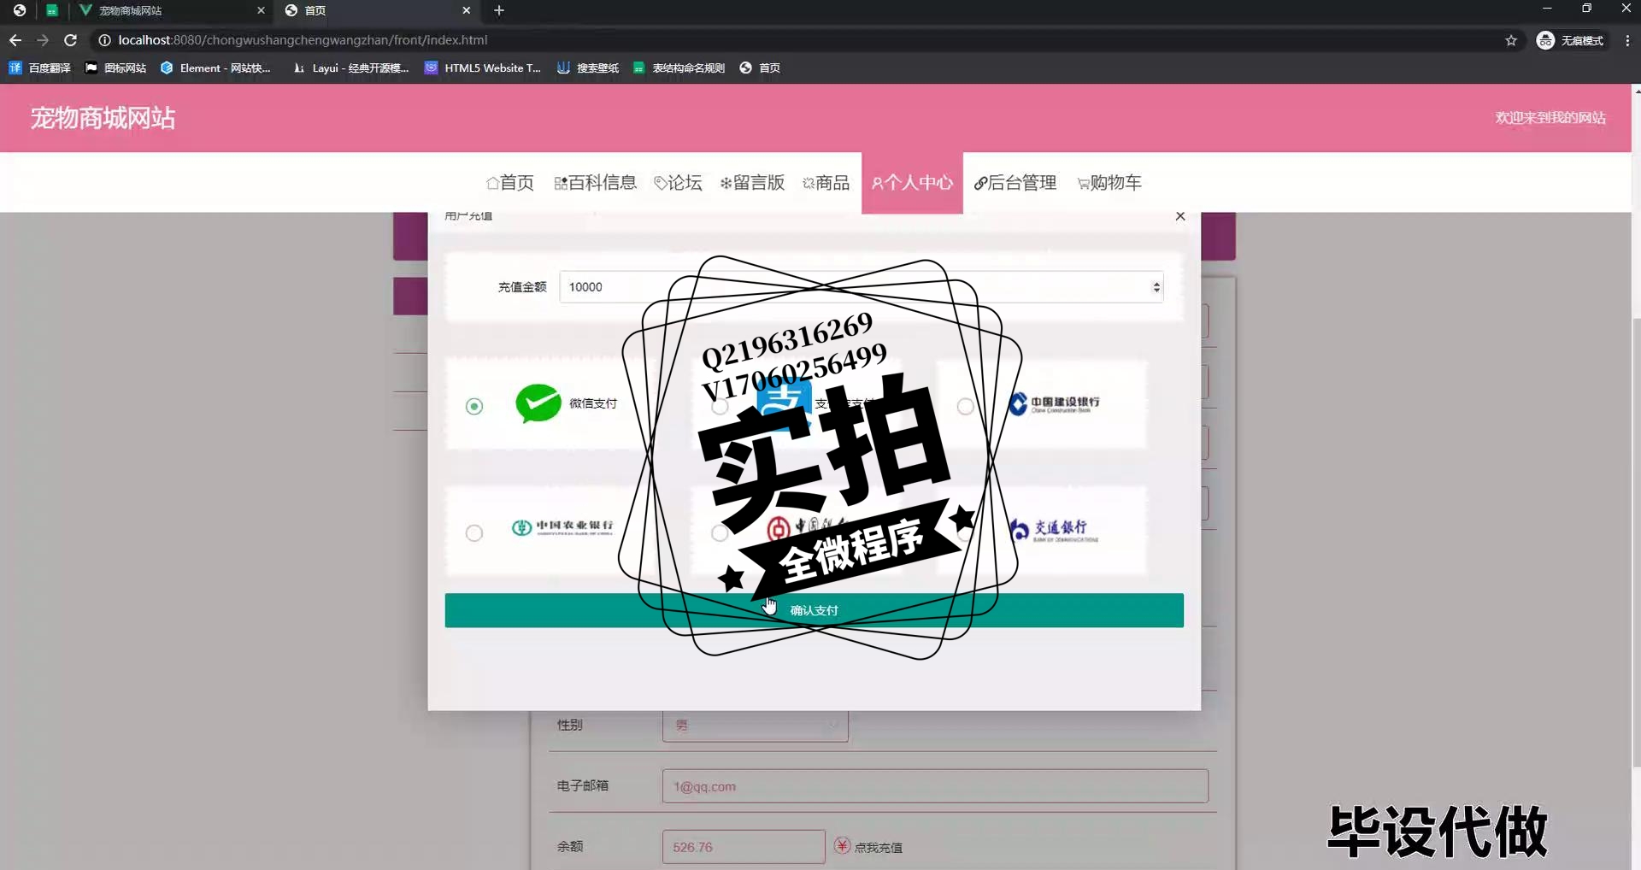This screenshot has width=1641, height=870.
Task: Open the HTML5 Website T... bookmark
Action: click(x=483, y=68)
